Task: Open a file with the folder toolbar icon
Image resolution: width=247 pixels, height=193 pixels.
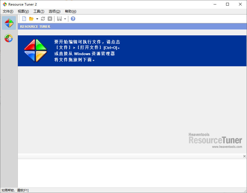Action: point(31,19)
